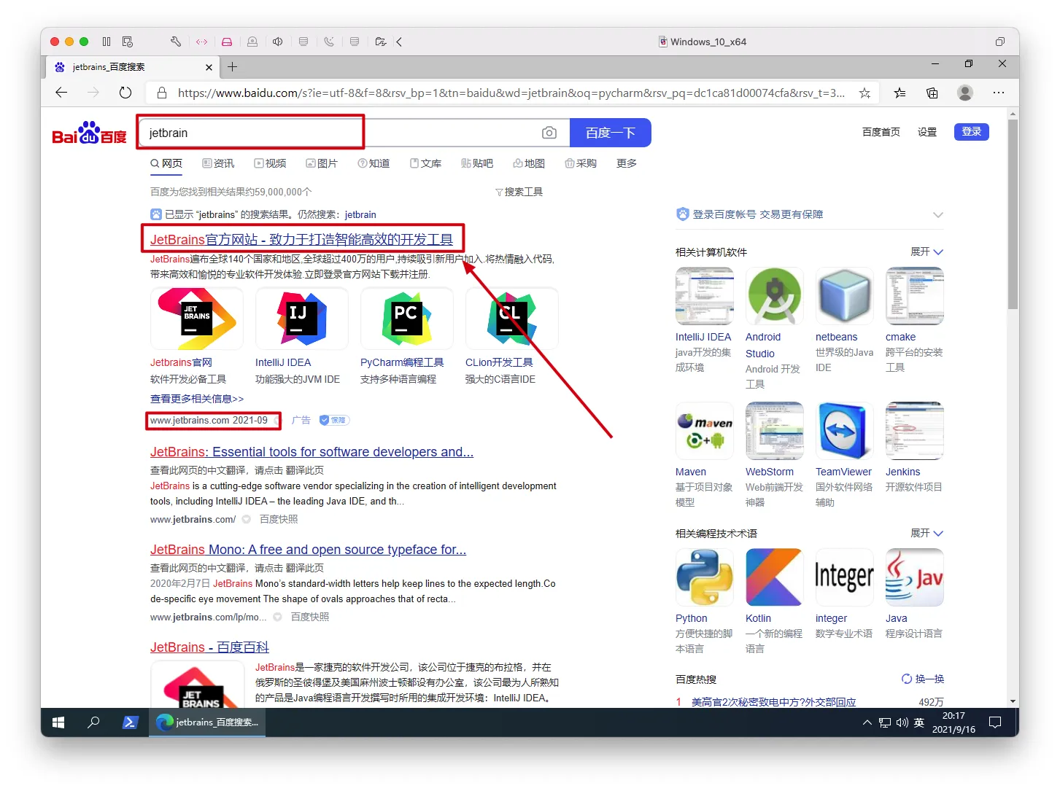Click the VM speaker sound icon

point(278,42)
